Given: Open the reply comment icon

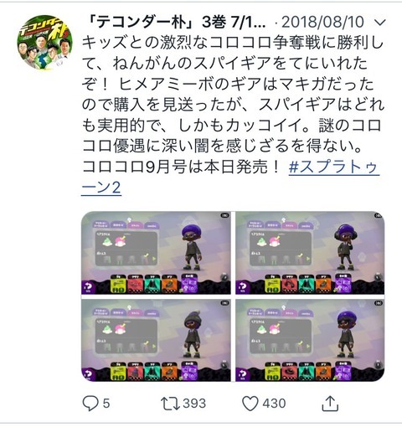Looking at the screenshot, I should pyautogui.click(x=90, y=404).
